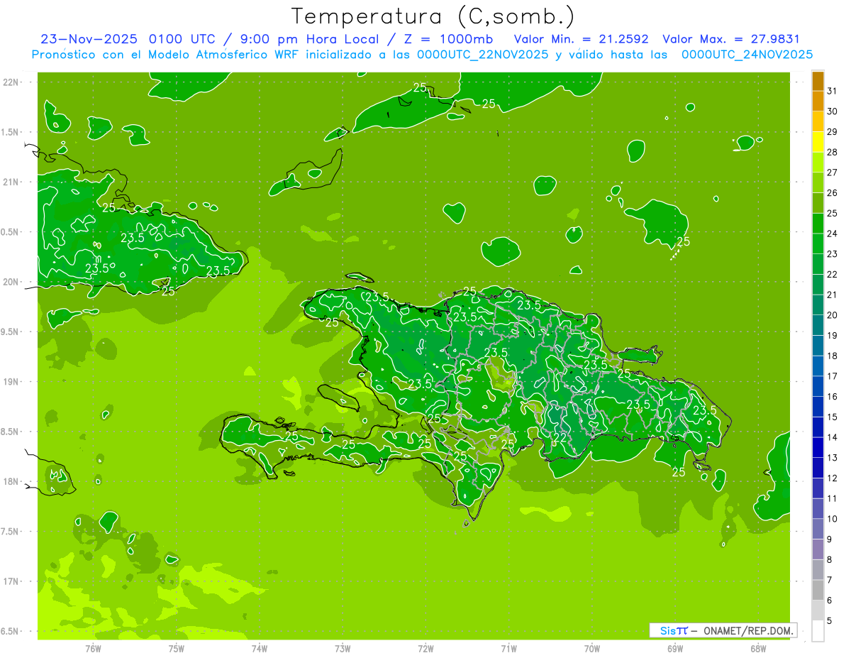Viewport: 851px width, 658px height.
Task: Click the "68W" longitude axis label
Action: [x=758, y=648]
